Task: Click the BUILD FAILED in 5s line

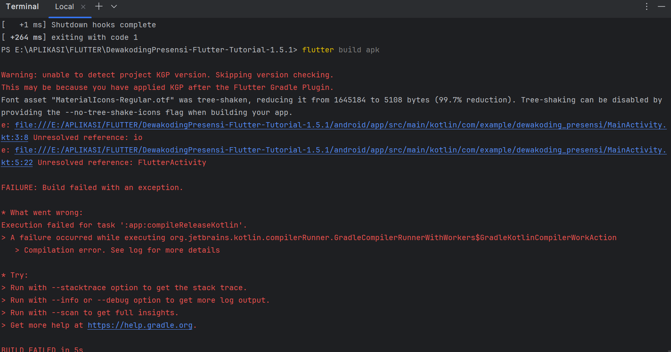Action: (x=42, y=349)
